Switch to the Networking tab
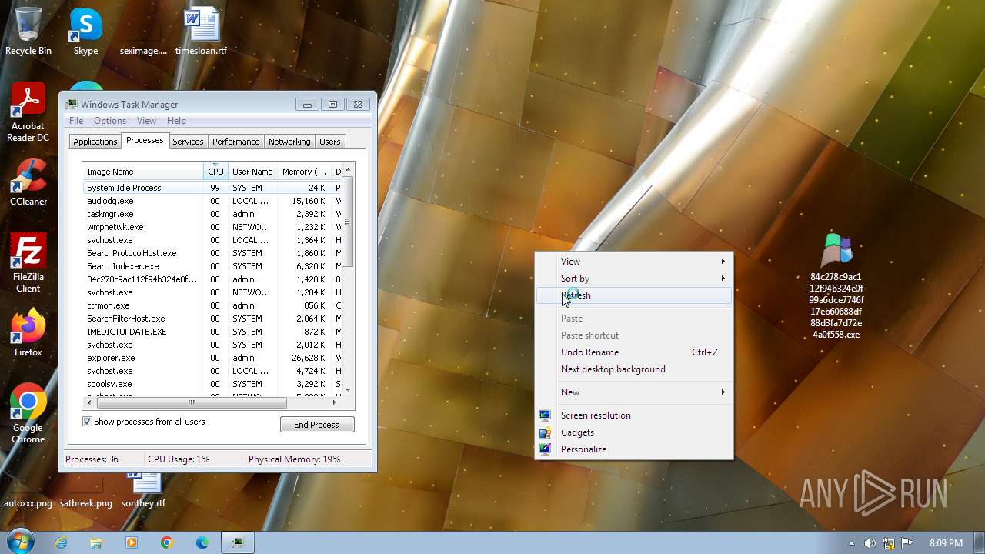 coord(289,142)
